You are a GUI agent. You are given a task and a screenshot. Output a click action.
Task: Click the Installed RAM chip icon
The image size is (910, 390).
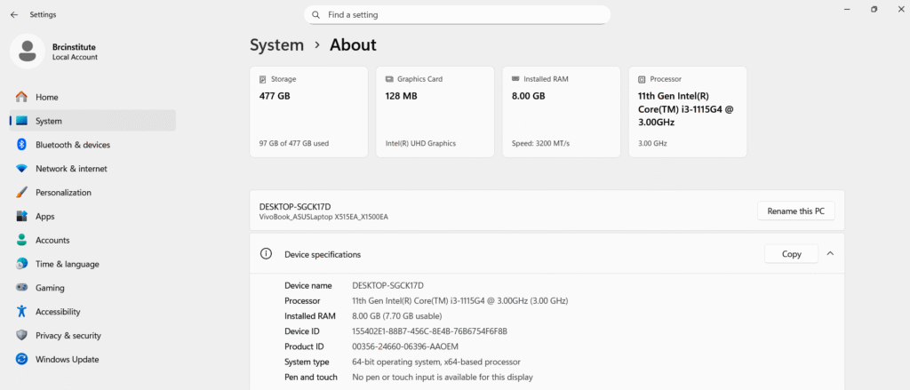515,78
